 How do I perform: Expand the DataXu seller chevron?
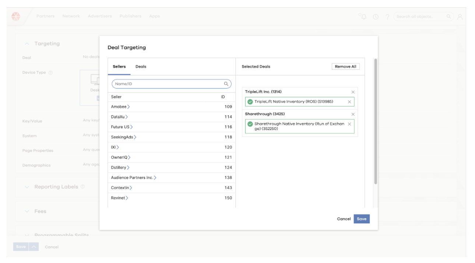click(127, 117)
